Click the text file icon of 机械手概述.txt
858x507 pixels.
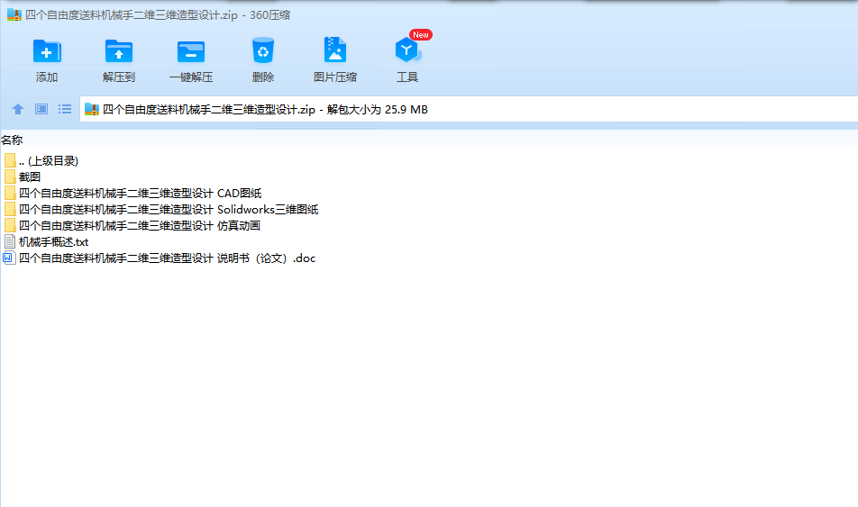(x=10, y=241)
